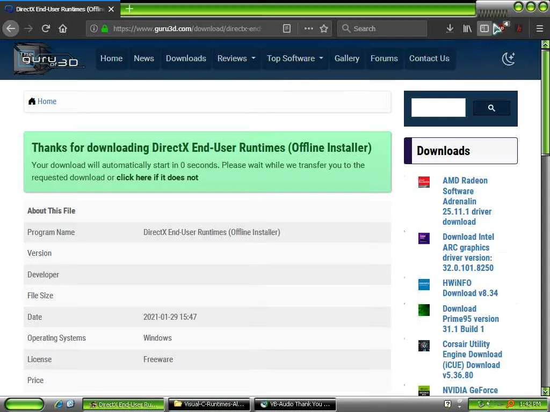Image resolution: width=550 pixels, height=412 pixels.
Task: Click the orange magnifier tray icon
Action: (511, 404)
